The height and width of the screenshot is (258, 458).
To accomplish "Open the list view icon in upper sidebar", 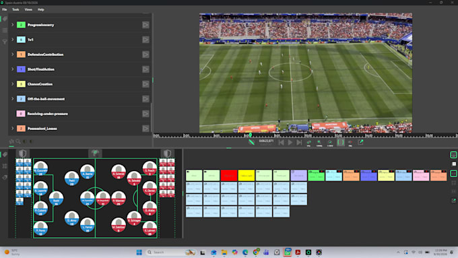I will pyautogui.click(x=5, y=30).
